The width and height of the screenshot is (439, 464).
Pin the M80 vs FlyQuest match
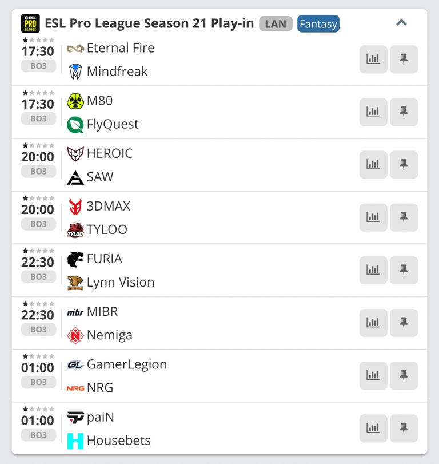tap(404, 112)
